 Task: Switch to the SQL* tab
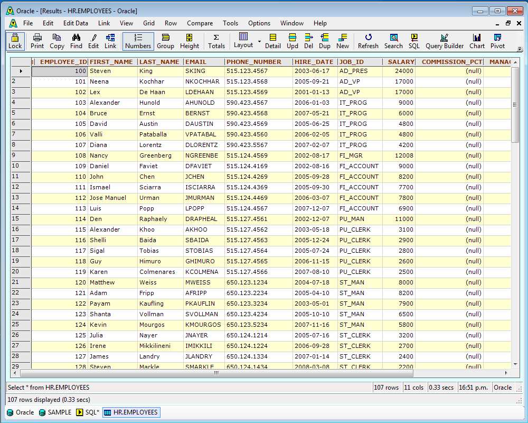coord(88,412)
